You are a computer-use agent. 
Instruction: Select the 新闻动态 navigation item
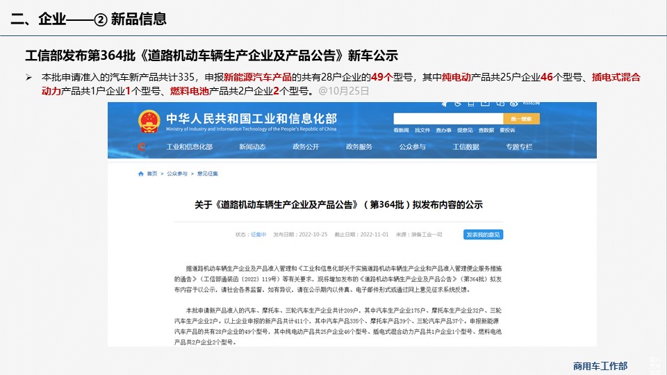[x=252, y=147]
